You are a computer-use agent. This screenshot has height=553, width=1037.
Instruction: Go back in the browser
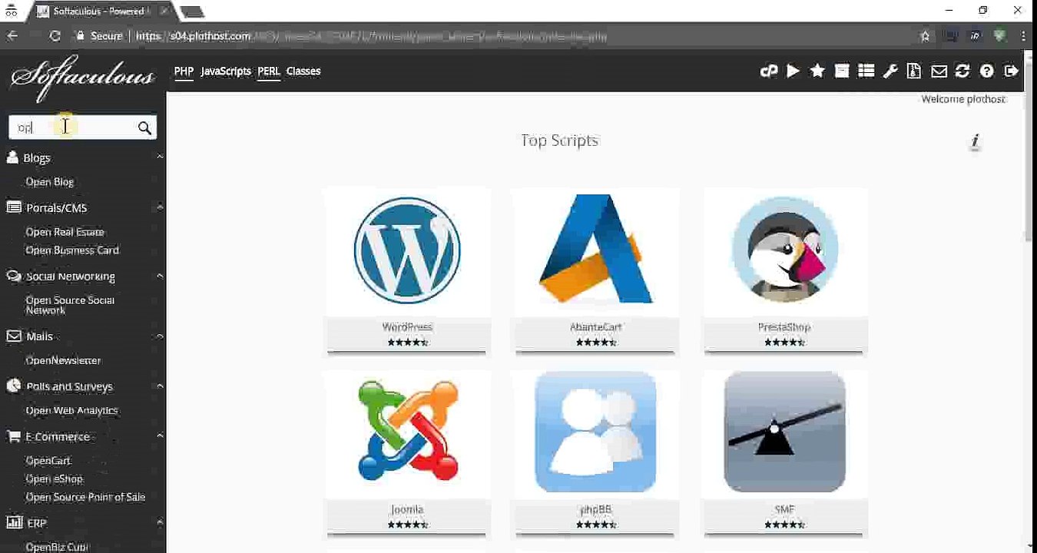pyautogui.click(x=12, y=35)
